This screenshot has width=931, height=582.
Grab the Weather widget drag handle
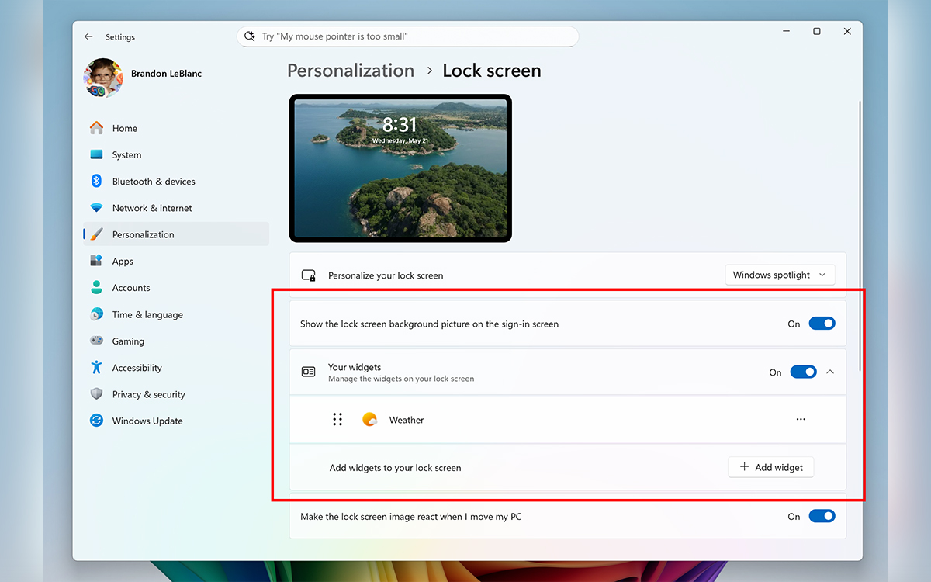pyautogui.click(x=337, y=420)
